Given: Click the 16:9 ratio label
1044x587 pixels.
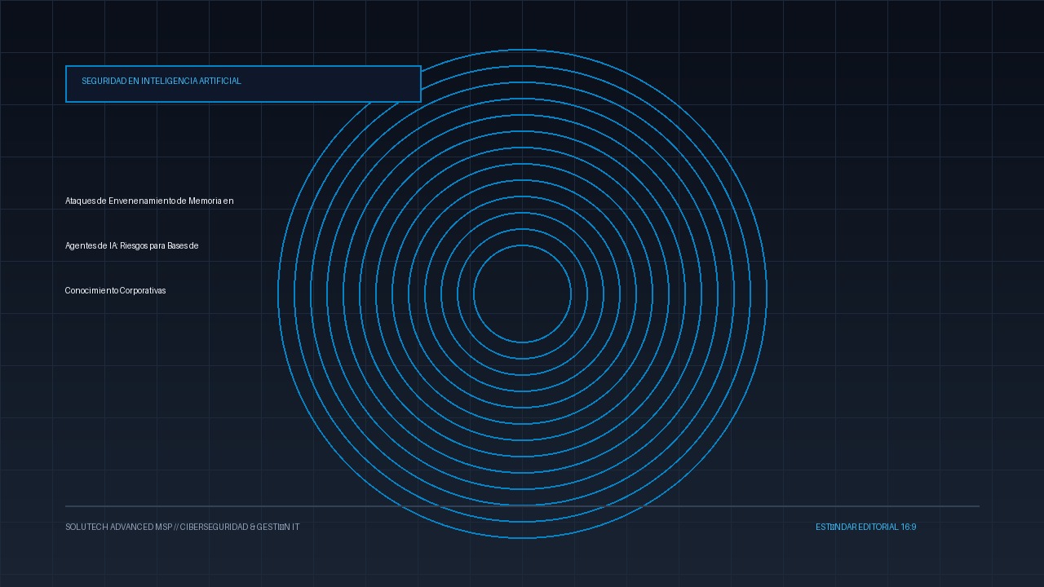Looking at the screenshot, I should coord(909,527).
